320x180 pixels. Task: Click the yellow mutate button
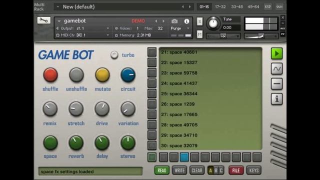click(102, 75)
